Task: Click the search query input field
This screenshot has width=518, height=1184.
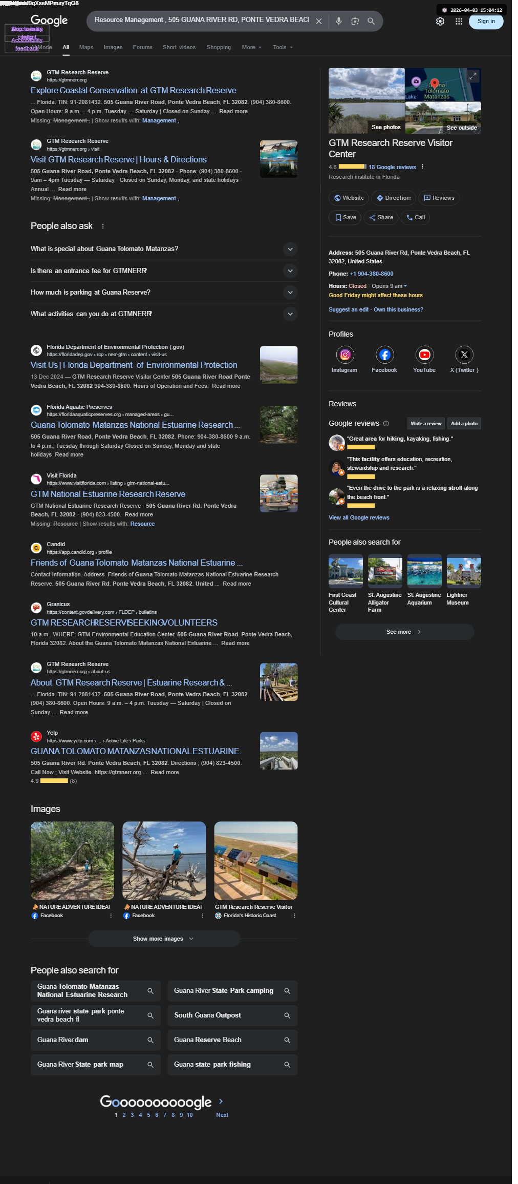Action: click(x=202, y=20)
